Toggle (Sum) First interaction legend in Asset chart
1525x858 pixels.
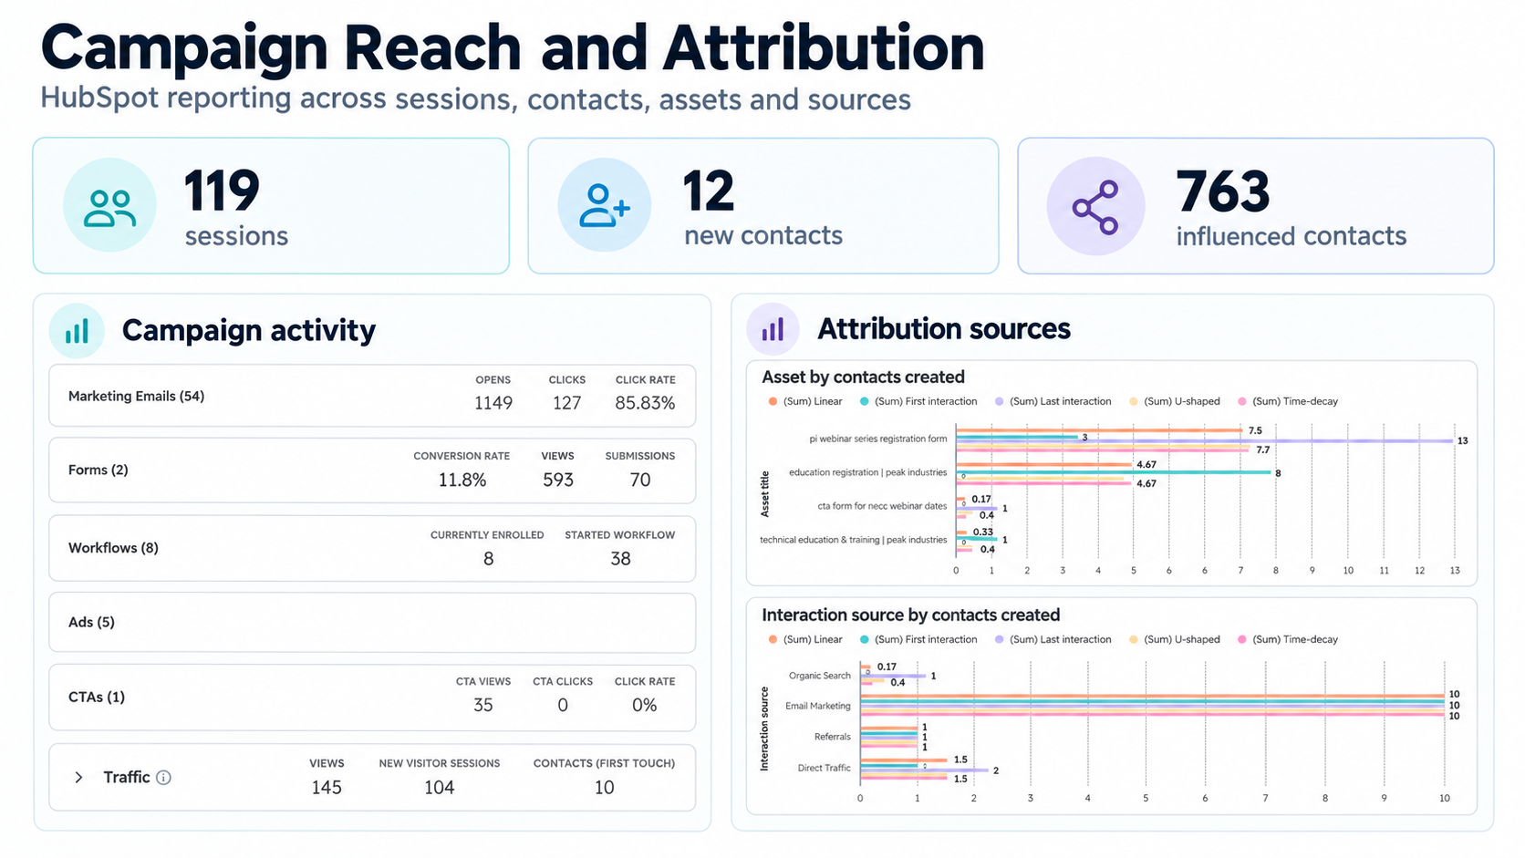coord(918,401)
